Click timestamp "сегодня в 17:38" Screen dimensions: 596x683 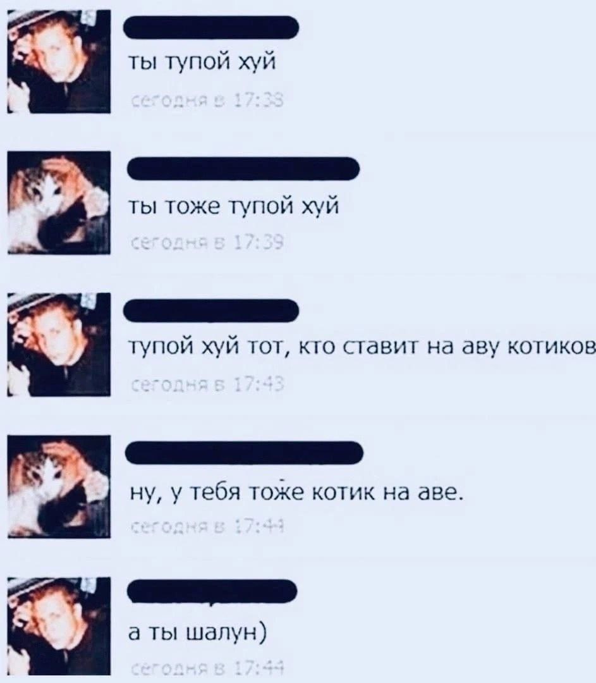click(x=207, y=102)
